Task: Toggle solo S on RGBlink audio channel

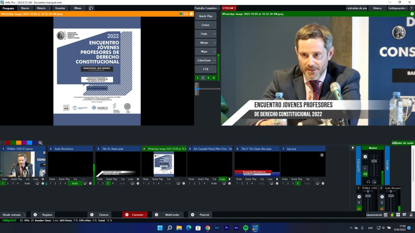Action: point(359,202)
